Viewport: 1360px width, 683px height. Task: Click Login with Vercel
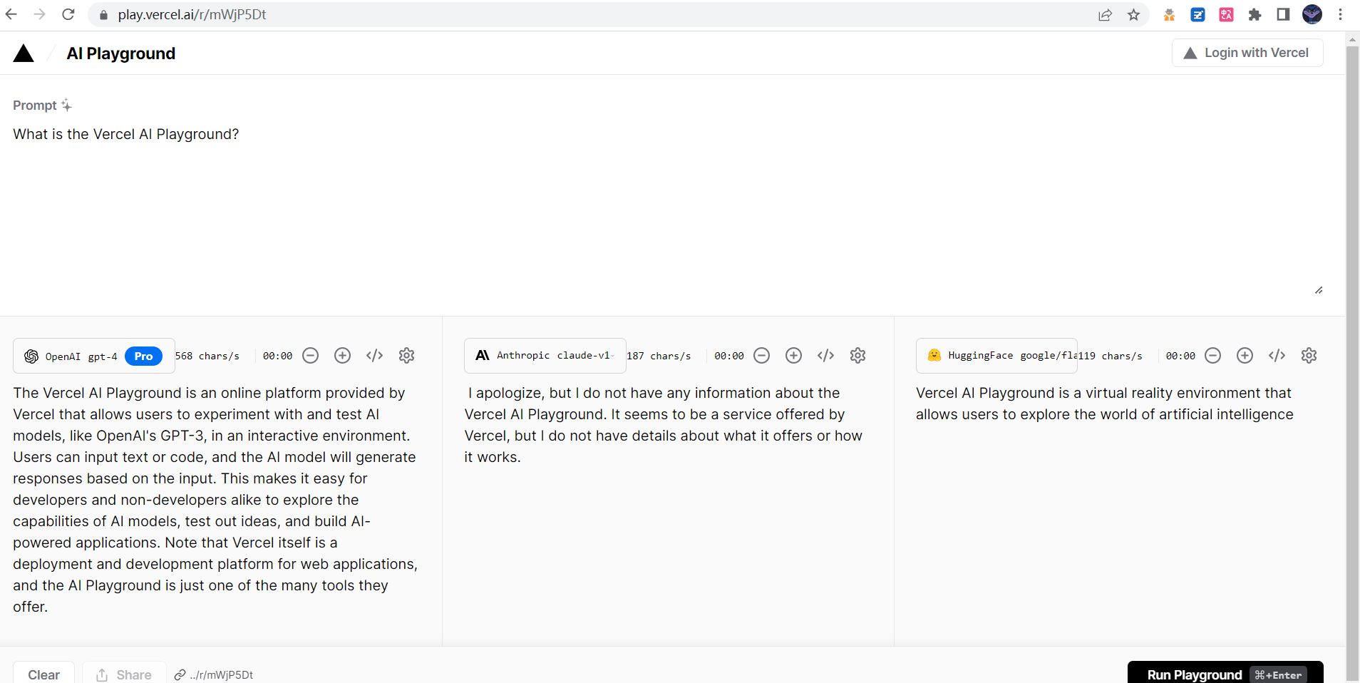tap(1247, 53)
